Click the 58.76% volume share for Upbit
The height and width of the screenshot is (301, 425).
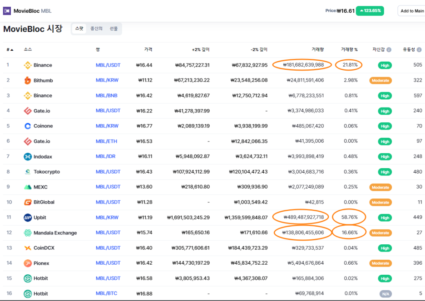[349, 217]
